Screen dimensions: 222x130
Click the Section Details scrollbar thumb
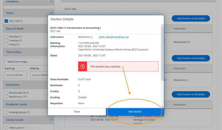pos(162,54)
